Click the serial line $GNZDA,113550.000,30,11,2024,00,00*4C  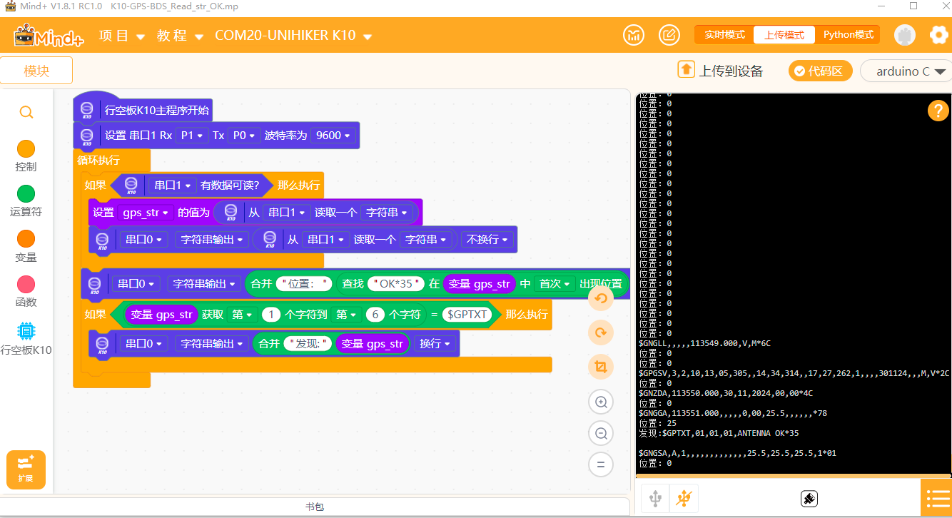tap(726, 393)
